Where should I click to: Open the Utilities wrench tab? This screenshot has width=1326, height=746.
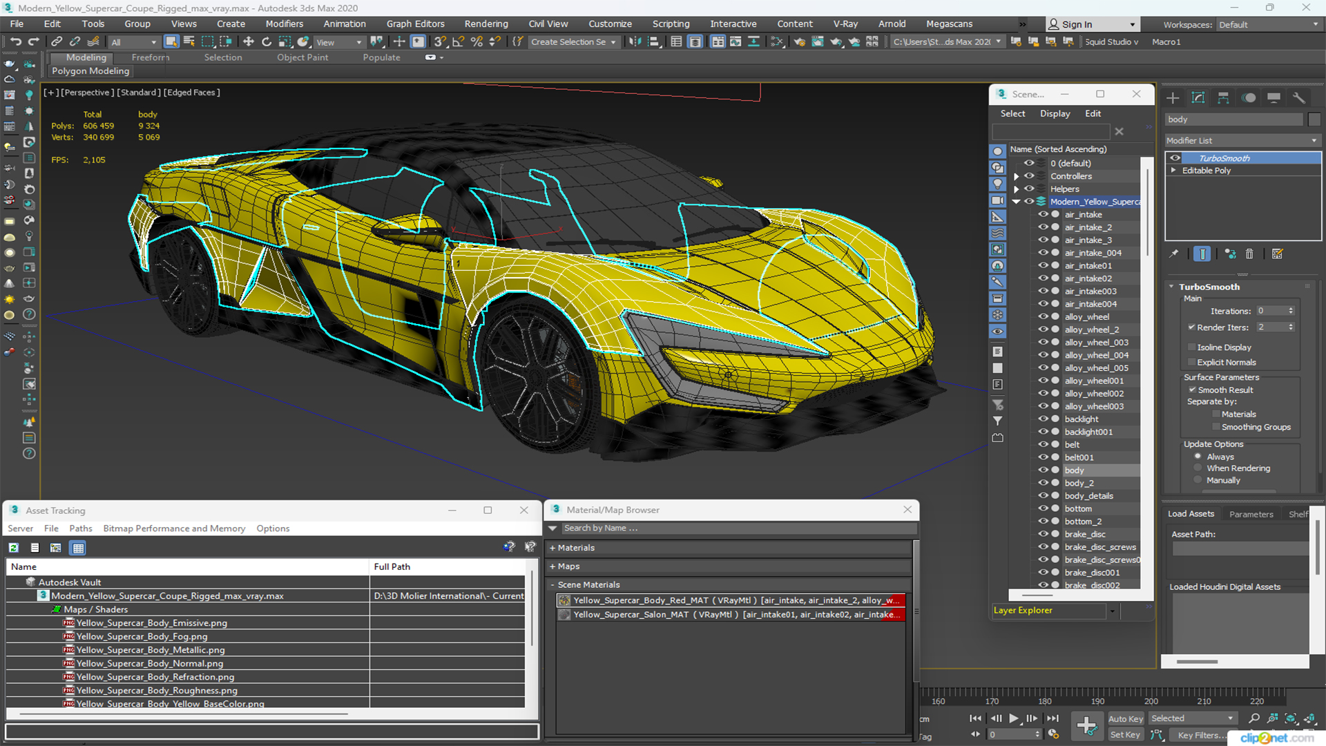(x=1299, y=98)
